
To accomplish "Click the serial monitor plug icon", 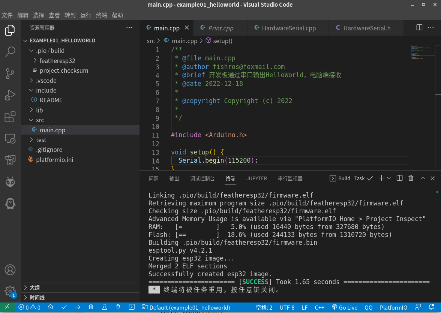I will (x=118, y=307).
